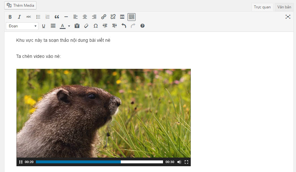
Task: Insert or edit a link
Action: (x=104, y=17)
